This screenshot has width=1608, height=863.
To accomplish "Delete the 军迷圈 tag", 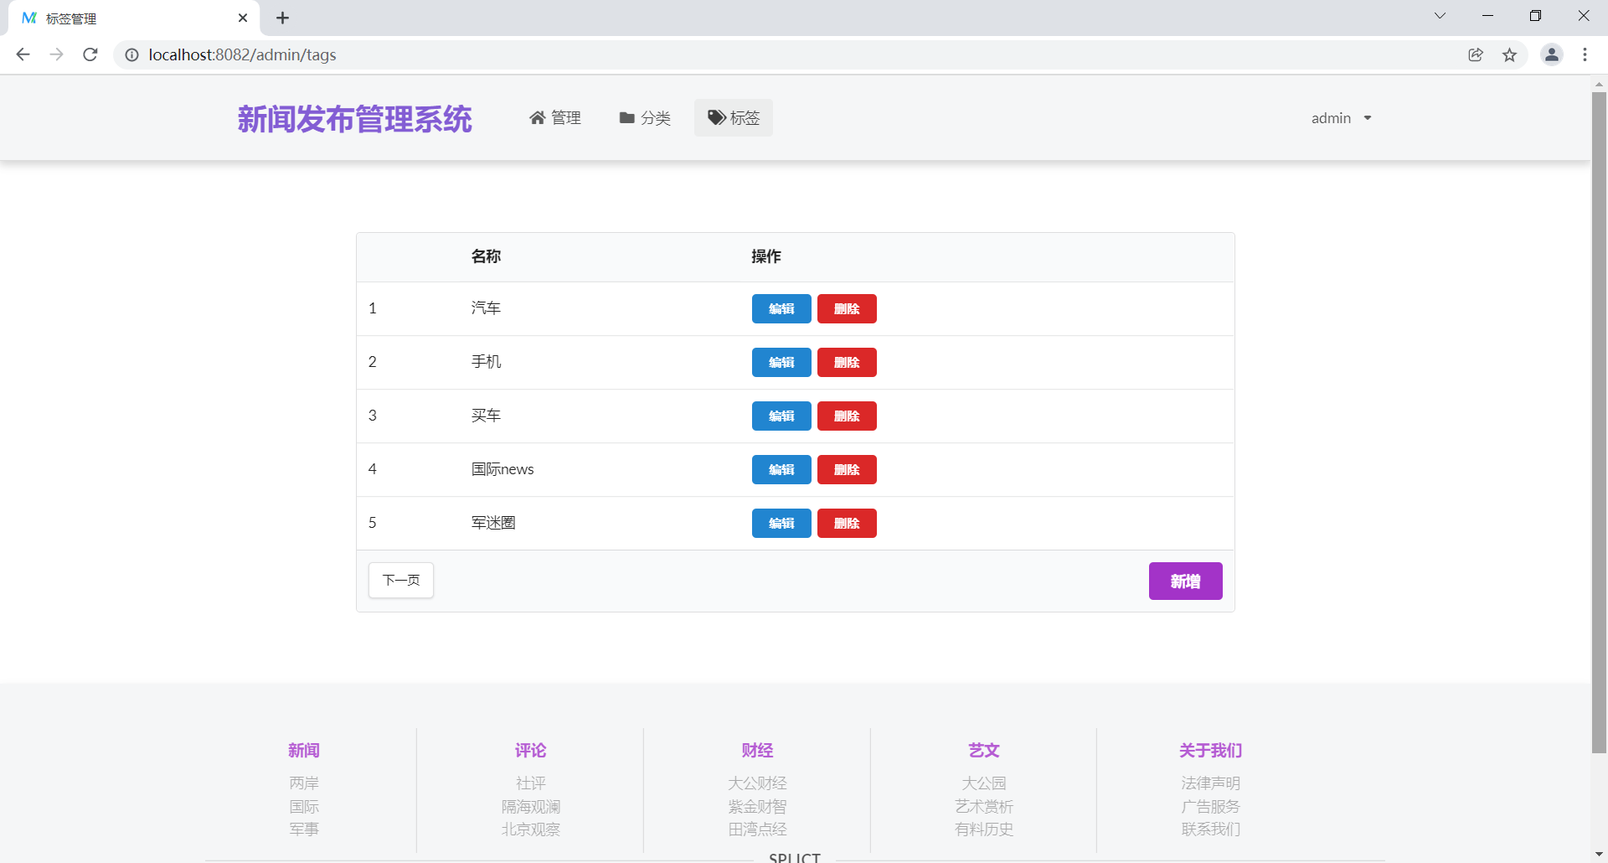I will click(x=847, y=523).
